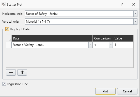Select the row header of the first table row
This screenshot has height=97, width=140.
click(x=9, y=45)
